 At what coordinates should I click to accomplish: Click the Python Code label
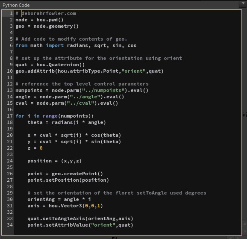[x=16, y=6]
